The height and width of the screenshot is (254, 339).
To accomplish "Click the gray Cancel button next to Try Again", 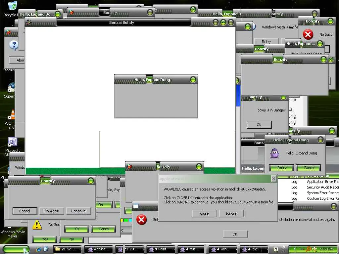I will tap(24, 211).
